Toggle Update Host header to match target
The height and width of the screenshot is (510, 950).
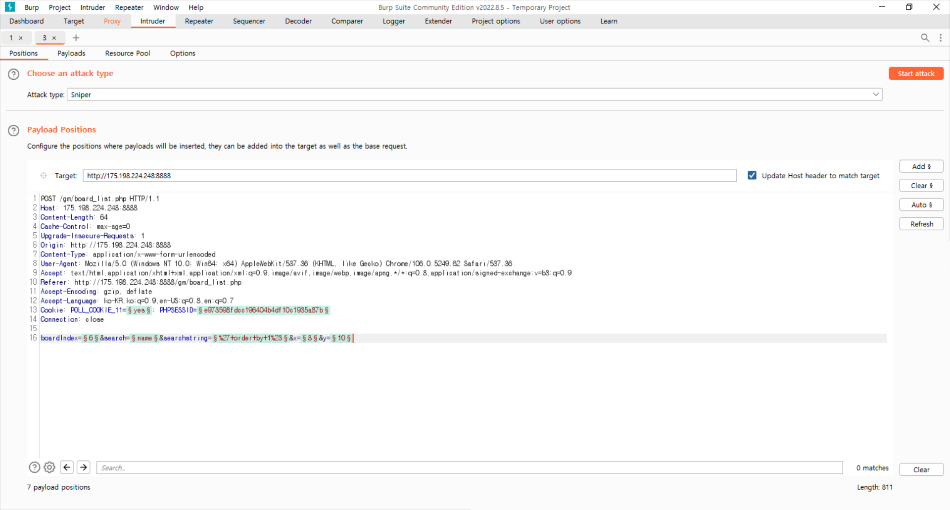pos(752,175)
